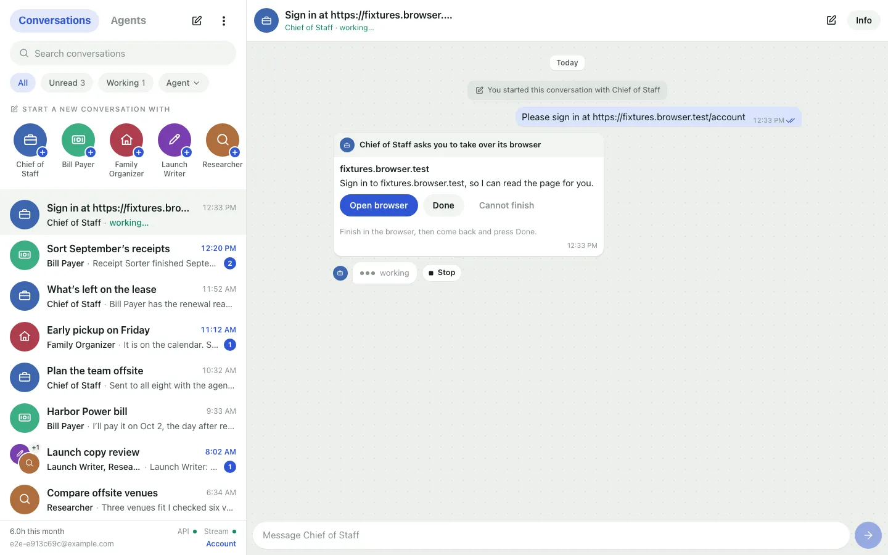Filter conversations by Unread 3
The width and height of the screenshot is (888, 555).
click(67, 83)
